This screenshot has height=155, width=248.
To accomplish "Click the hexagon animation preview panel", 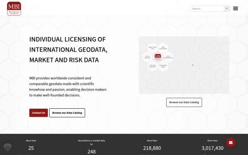I will tap(184, 65).
